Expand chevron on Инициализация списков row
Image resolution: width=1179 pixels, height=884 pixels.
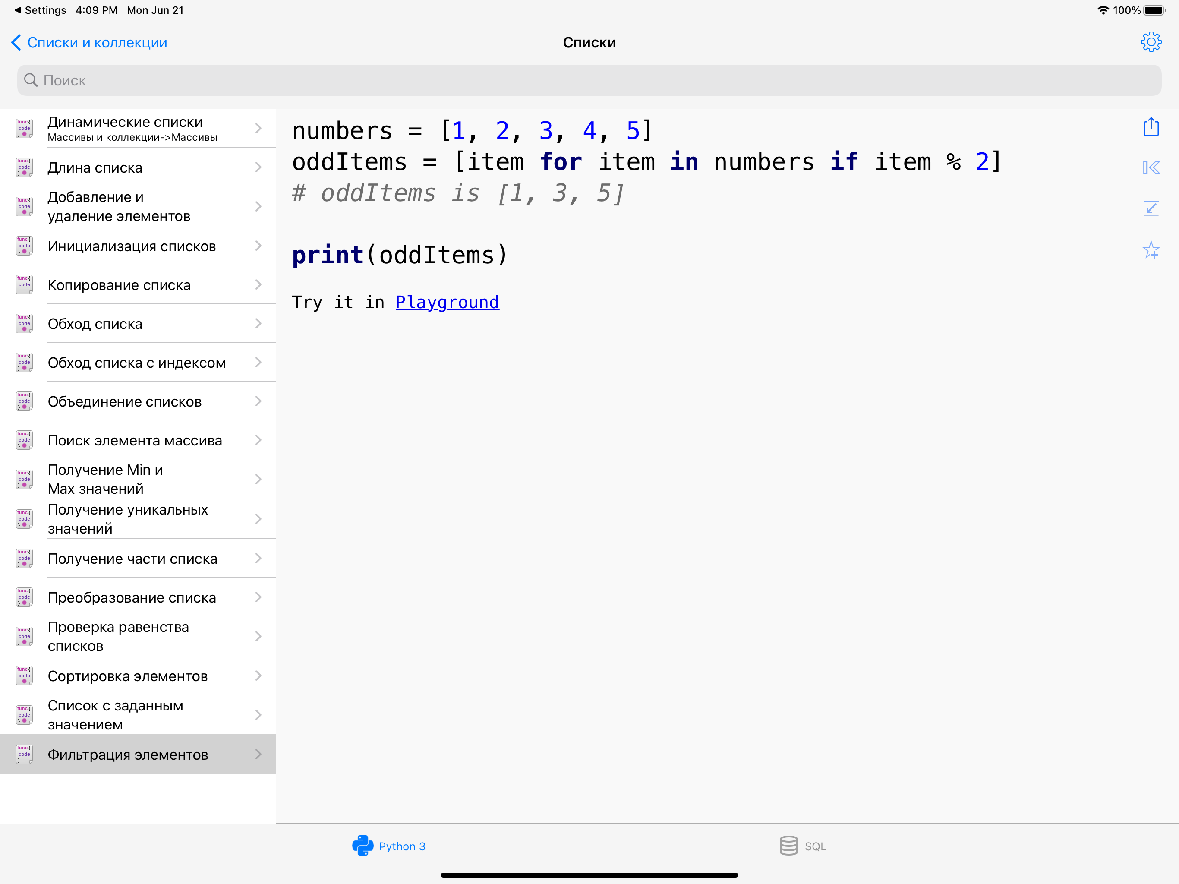258,246
